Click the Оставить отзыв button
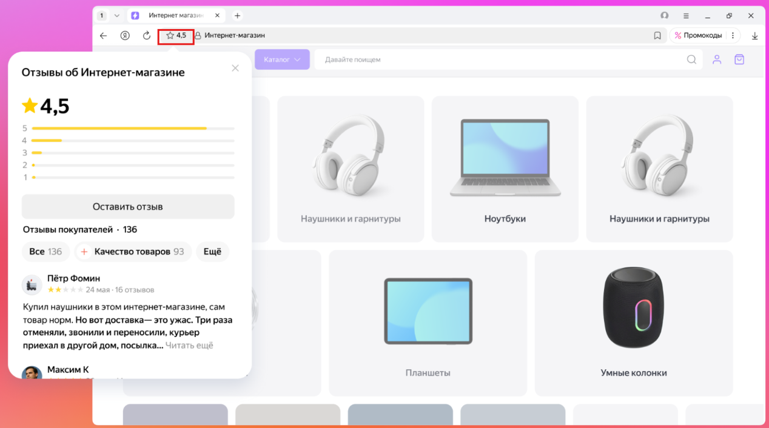 coord(128,207)
